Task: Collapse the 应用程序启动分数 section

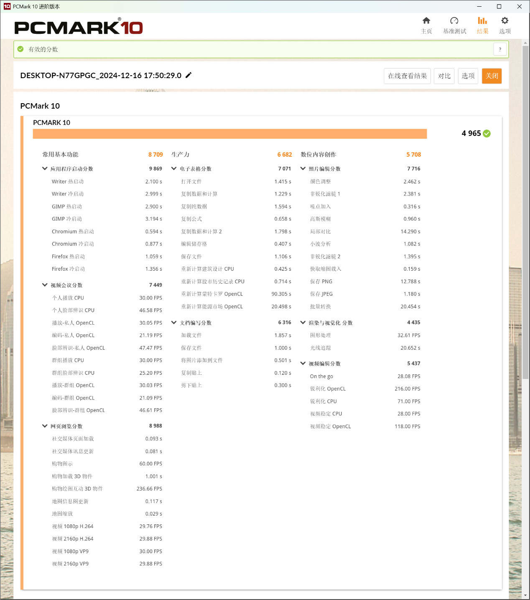Action: coord(45,169)
